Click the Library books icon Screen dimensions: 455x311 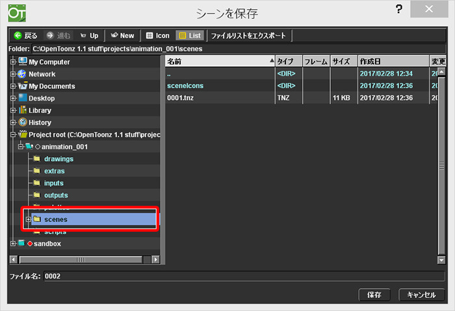[23, 110]
